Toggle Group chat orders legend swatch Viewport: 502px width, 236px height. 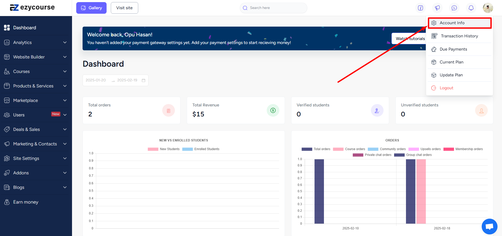pyautogui.click(x=399, y=155)
